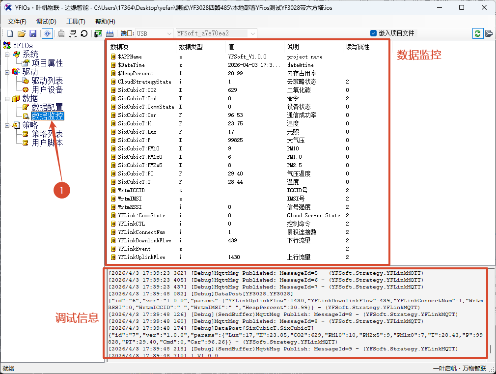Click the green C# script toolbar icon

pyautogui.click(x=98, y=33)
